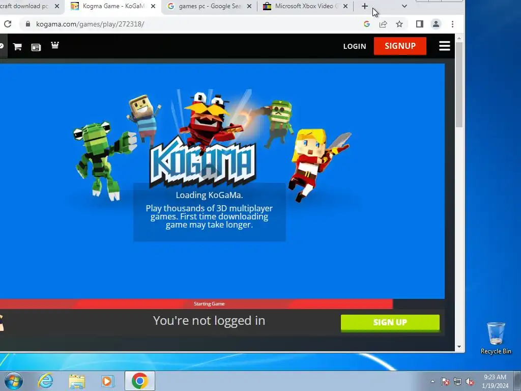Click the red SIGNUP button
This screenshot has width=521, height=391.
tap(400, 46)
